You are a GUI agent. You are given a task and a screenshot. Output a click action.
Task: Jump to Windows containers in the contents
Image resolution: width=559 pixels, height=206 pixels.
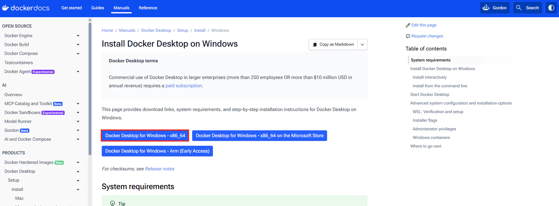[x=431, y=137]
